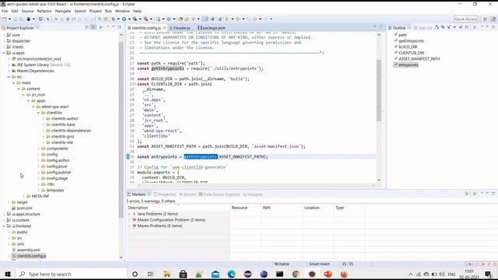Click the Markers filter icon

point(467,194)
